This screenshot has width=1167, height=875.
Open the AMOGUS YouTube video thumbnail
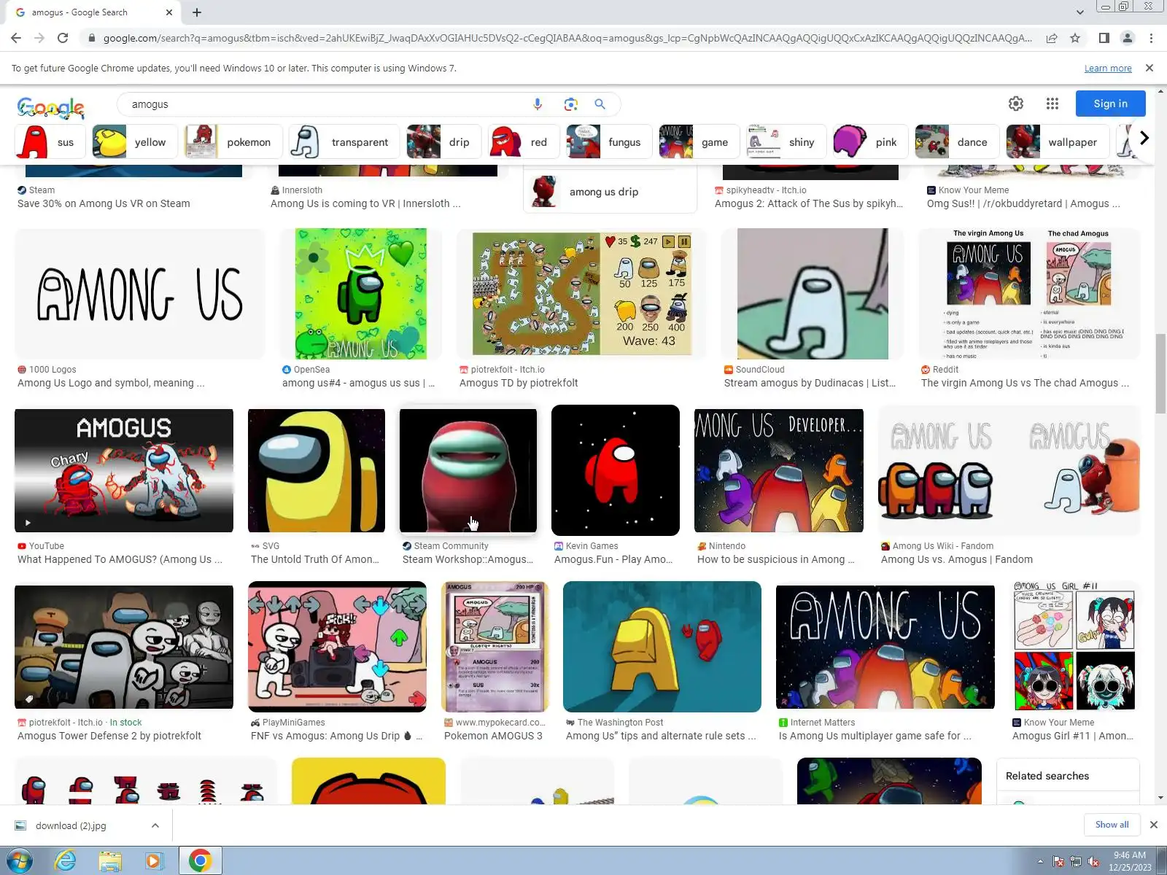click(x=124, y=470)
